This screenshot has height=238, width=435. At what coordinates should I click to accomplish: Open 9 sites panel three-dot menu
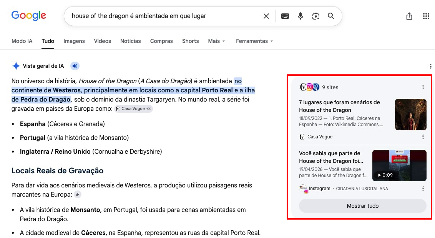[423, 87]
